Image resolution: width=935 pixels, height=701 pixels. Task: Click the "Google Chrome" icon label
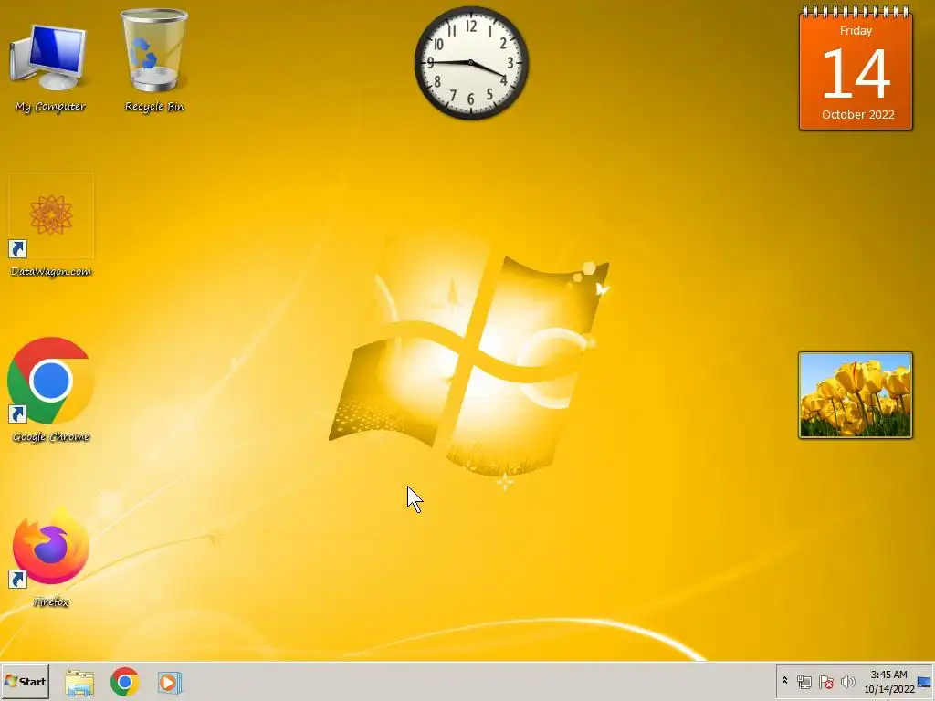tap(51, 437)
